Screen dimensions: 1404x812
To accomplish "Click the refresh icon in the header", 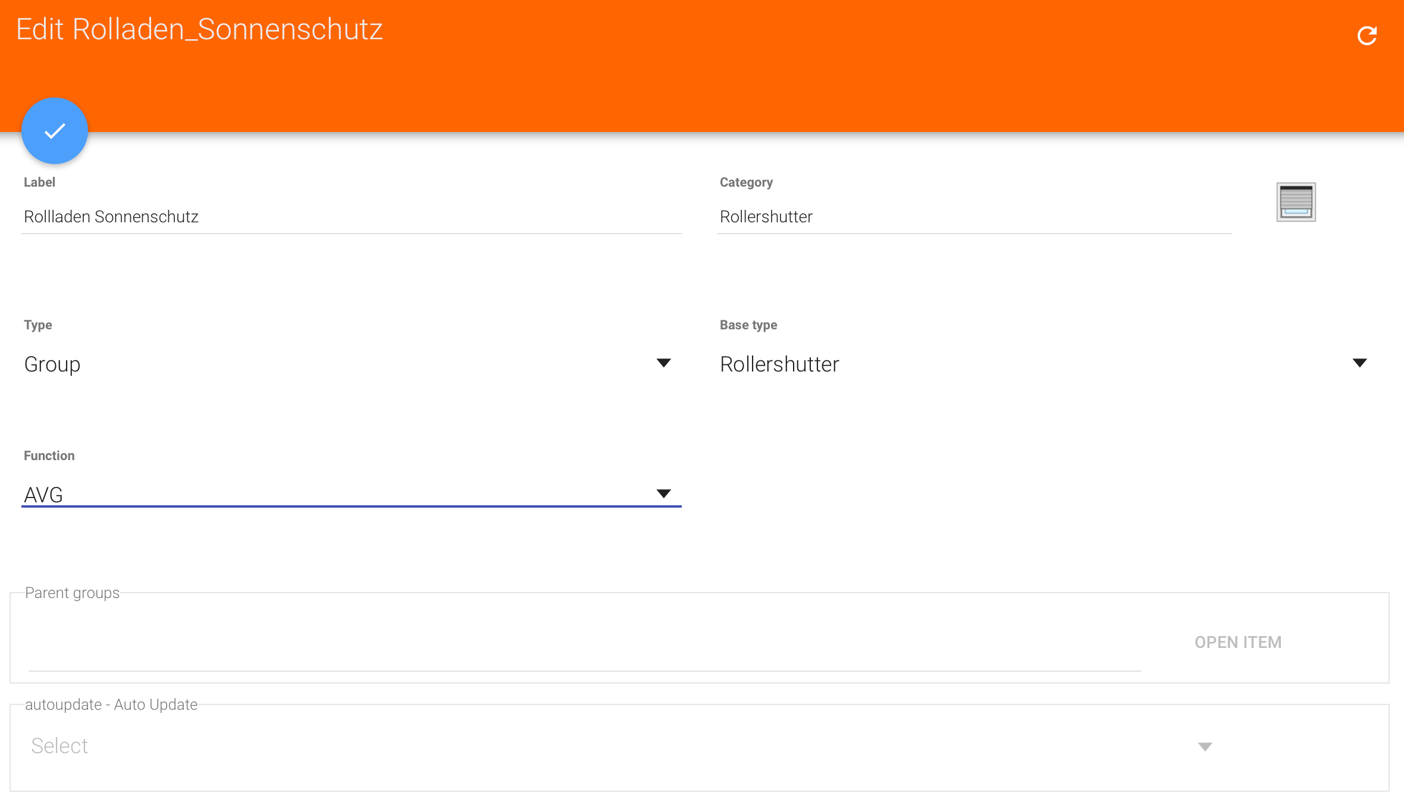I will click(x=1367, y=36).
